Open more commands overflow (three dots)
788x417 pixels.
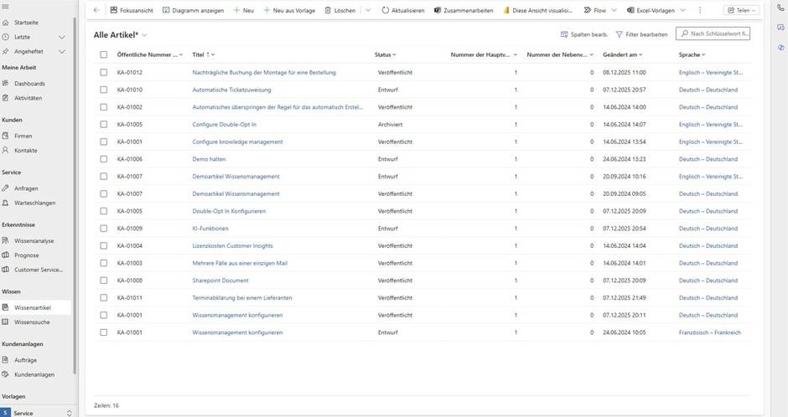point(701,10)
